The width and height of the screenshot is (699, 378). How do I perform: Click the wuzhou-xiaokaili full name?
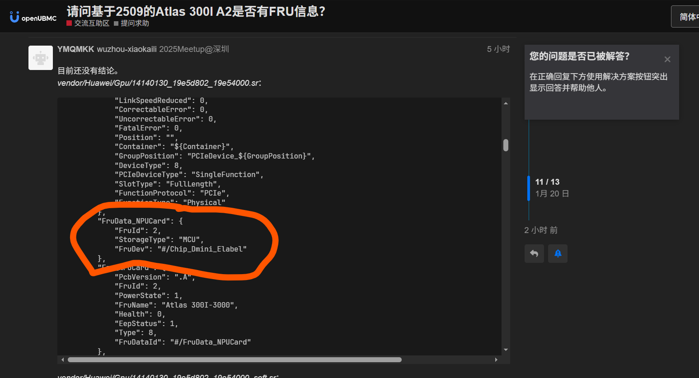coord(127,49)
